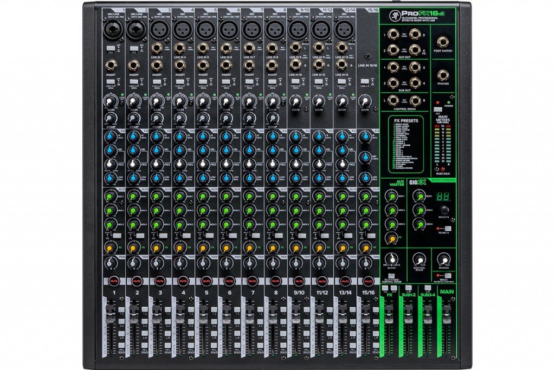Image resolution: width=555 pixels, height=370 pixels.
Task: Click SUB OUT jack 3
Action: pyautogui.click(x=415, y=67)
